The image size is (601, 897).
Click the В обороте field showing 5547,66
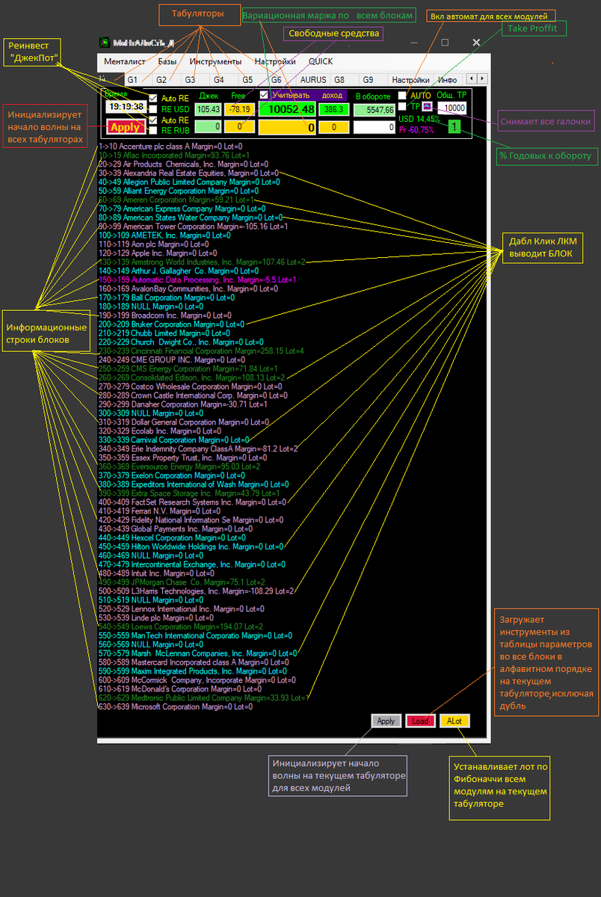point(375,110)
